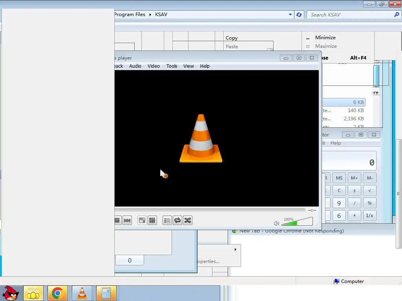Maximize the VLC media player window
Image resolution: width=402 pixels, height=301 pixels.
pos(299,58)
